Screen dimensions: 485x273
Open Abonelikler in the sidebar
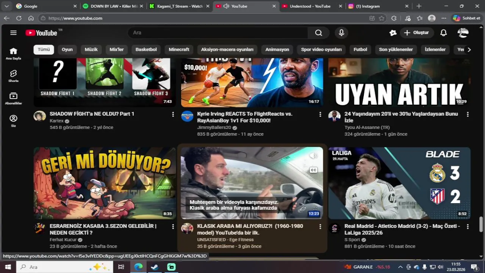tap(13, 98)
